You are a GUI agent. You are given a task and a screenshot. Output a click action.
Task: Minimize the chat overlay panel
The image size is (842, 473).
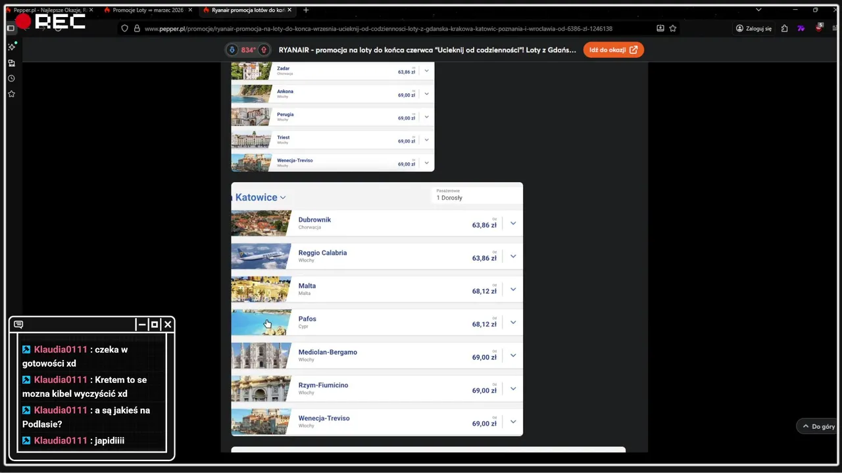click(x=141, y=325)
